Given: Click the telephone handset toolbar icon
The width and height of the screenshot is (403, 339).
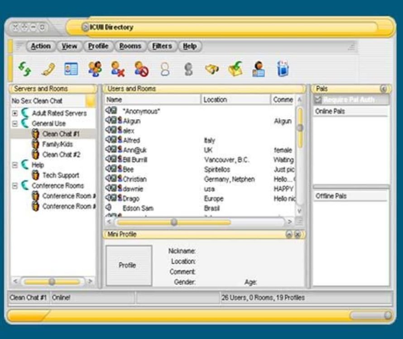Looking at the screenshot, I should (x=48, y=69).
